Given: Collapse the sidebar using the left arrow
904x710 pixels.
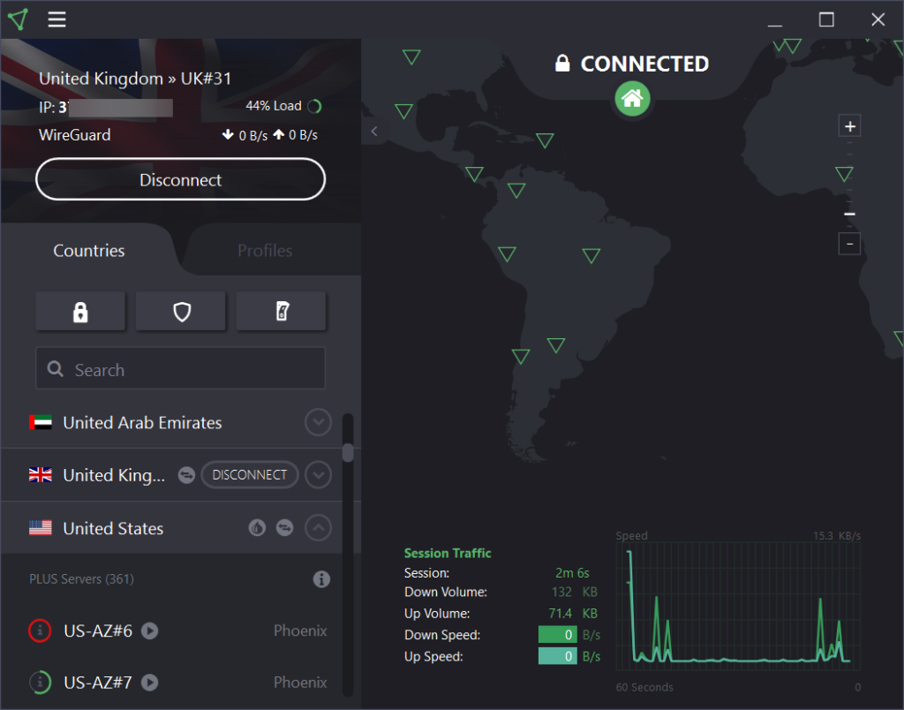Looking at the screenshot, I should click(x=373, y=130).
